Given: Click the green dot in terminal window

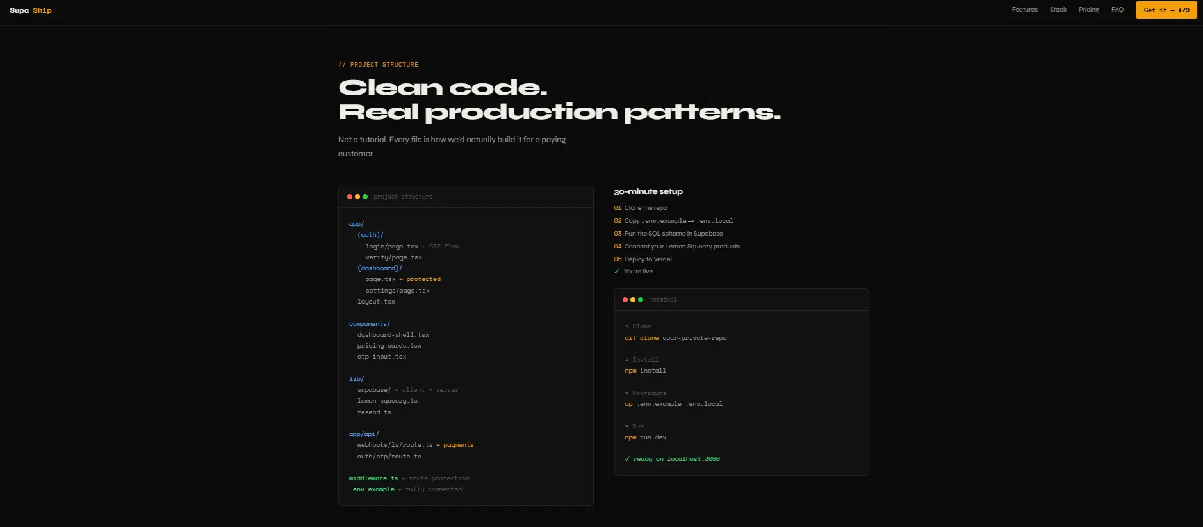Looking at the screenshot, I should tap(641, 300).
